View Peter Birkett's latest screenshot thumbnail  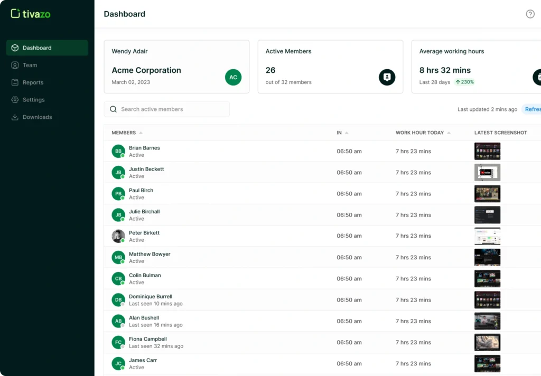(x=487, y=236)
